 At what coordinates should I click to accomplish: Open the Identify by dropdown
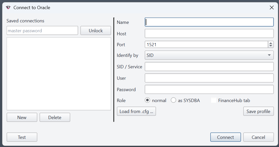209,55
